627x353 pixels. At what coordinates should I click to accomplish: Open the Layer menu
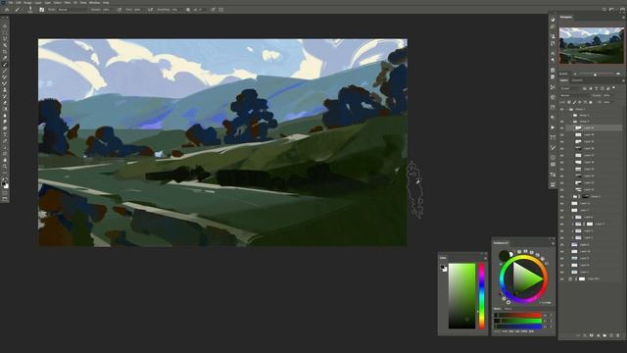point(37,2)
